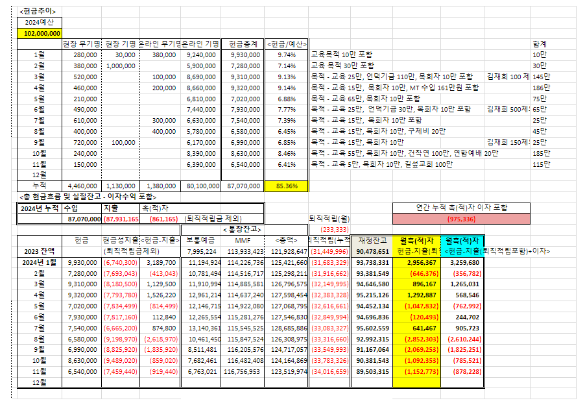Select the 80,100,000 cumulative cell

pyautogui.click(x=201, y=186)
